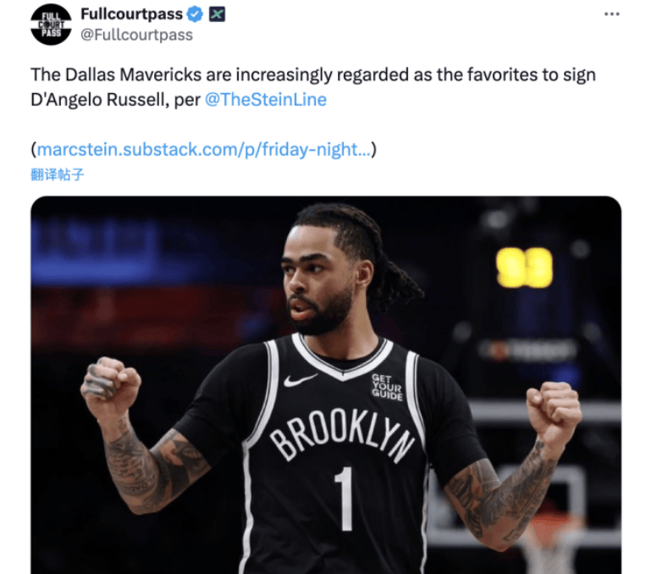The image size is (657, 574).
Task: Open the Full Court Pass profile avatar
Action: click(51, 25)
